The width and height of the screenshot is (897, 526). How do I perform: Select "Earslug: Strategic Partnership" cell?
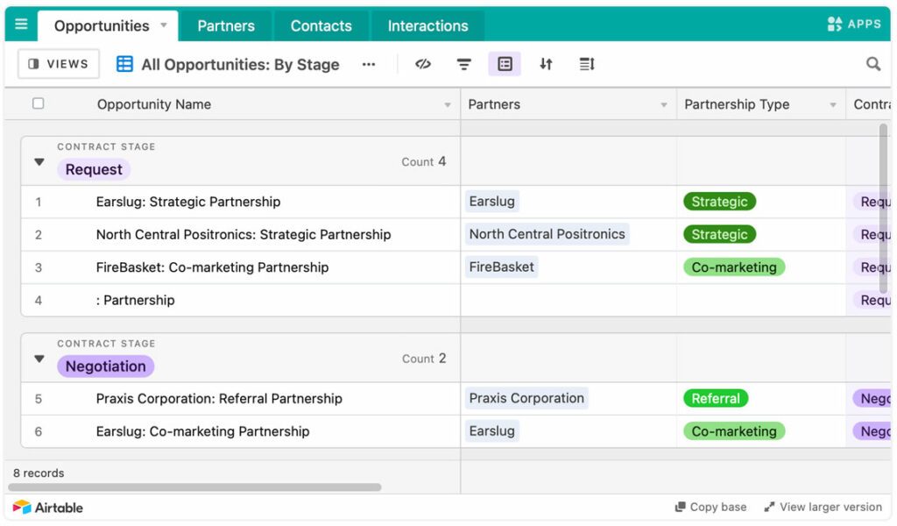(x=240, y=202)
